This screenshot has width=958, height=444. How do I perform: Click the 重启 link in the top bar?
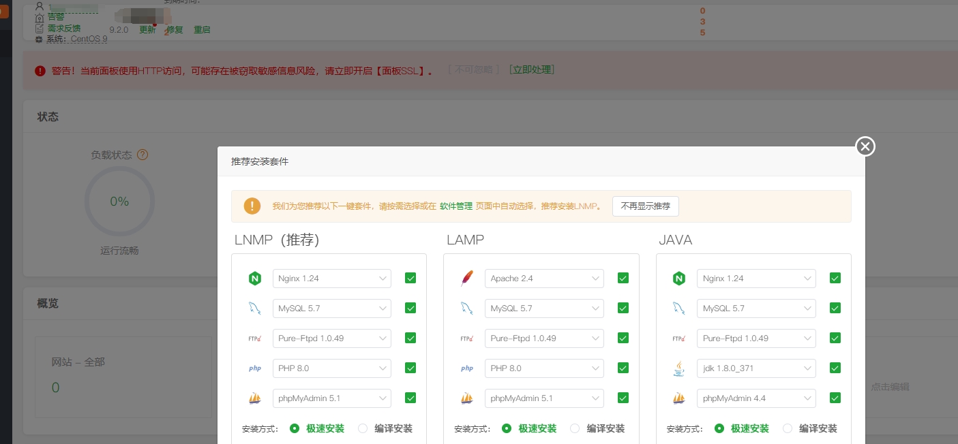point(202,30)
